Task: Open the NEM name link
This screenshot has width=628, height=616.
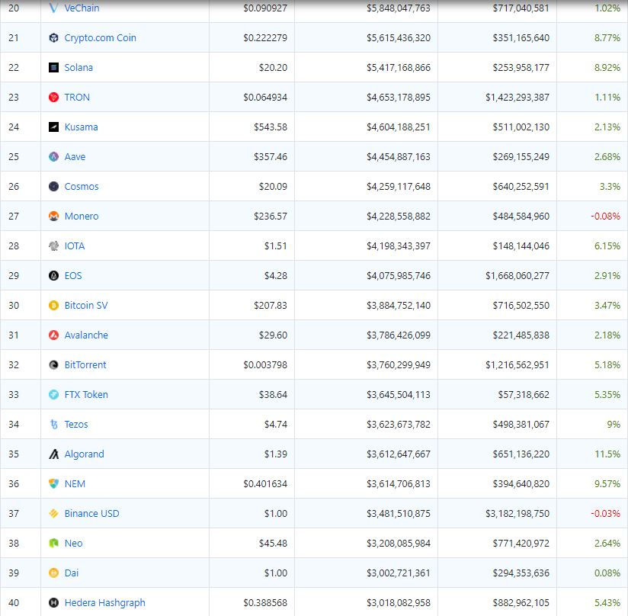Action: pos(75,483)
